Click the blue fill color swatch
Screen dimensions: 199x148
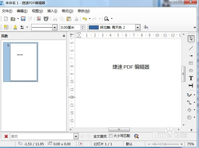93,27
